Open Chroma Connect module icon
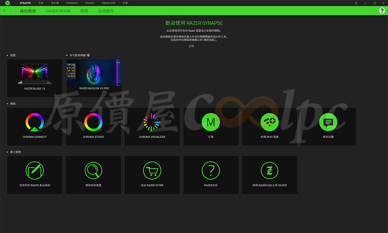This screenshot has height=233, width=388. coord(34,122)
